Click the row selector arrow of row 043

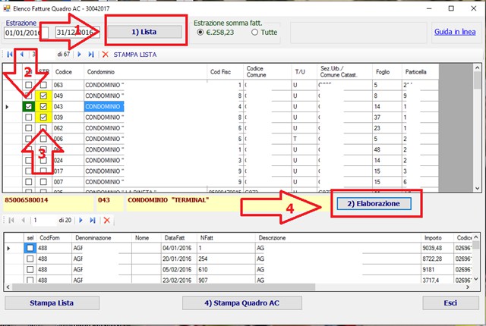click(7, 107)
